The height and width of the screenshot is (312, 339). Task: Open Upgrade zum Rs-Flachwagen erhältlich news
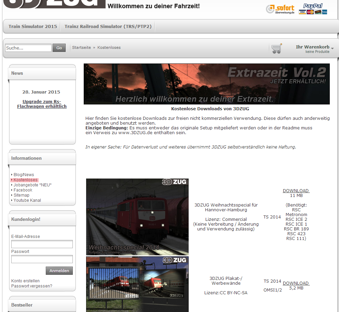pos(42,104)
